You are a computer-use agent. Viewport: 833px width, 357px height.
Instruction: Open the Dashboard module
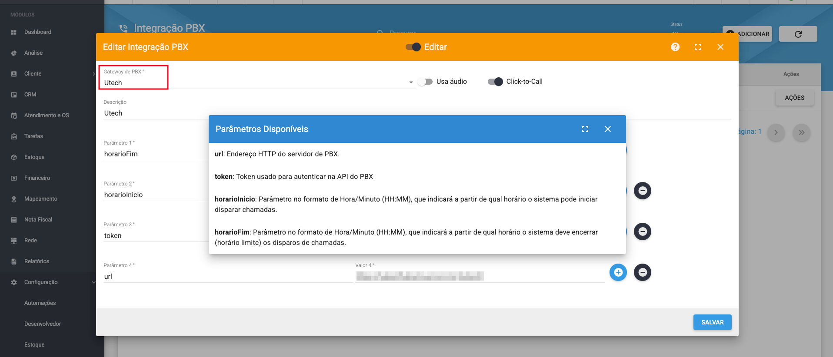38,32
